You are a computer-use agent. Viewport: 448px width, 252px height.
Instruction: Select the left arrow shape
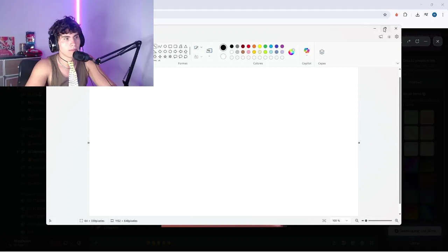click(x=181, y=51)
